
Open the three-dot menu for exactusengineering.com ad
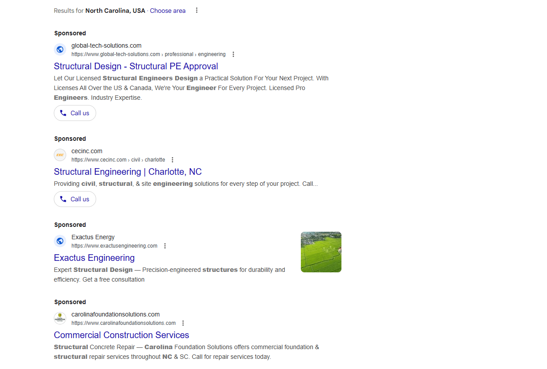[x=165, y=246]
